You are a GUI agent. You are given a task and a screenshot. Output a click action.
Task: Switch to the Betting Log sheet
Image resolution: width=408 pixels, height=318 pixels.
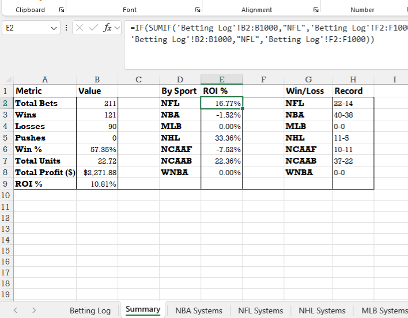(90, 311)
